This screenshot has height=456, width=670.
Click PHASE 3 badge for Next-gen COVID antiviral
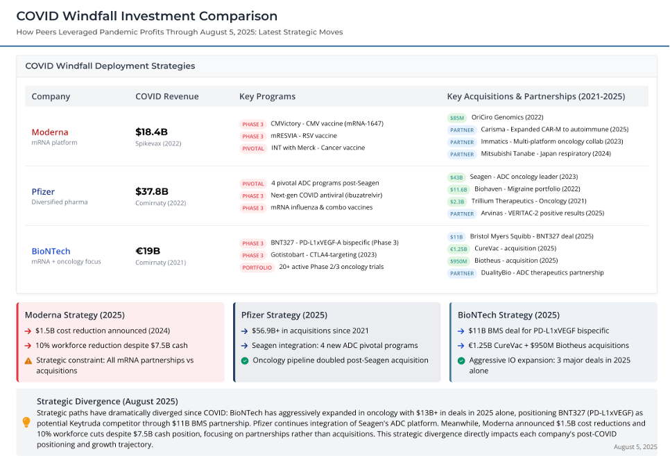pyautogui.click(x=253, y=196)
